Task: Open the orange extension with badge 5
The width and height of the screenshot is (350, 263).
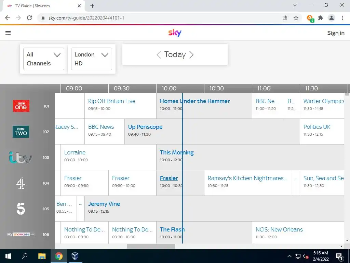Action: pyautogui.click(x=310, y=18)
